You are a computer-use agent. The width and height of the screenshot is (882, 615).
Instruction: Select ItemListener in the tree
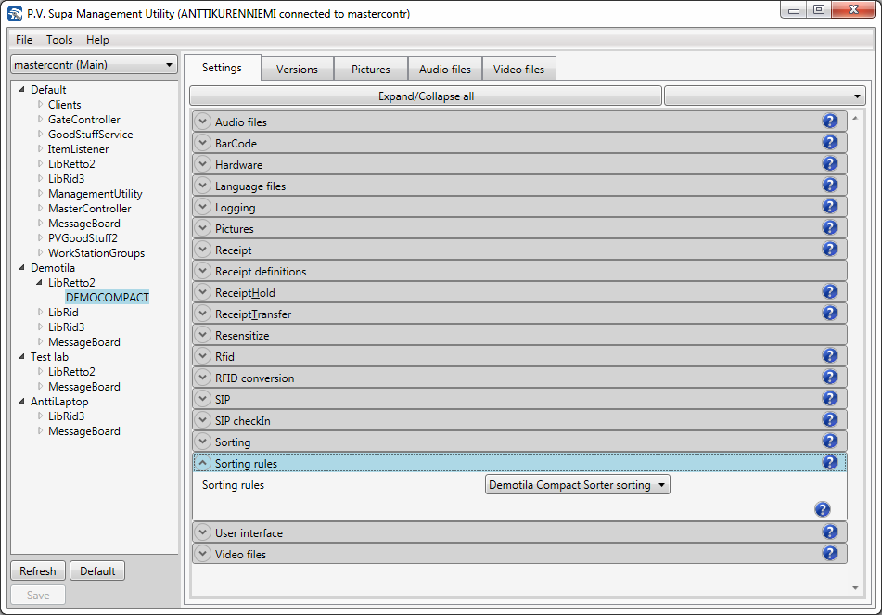78,149
